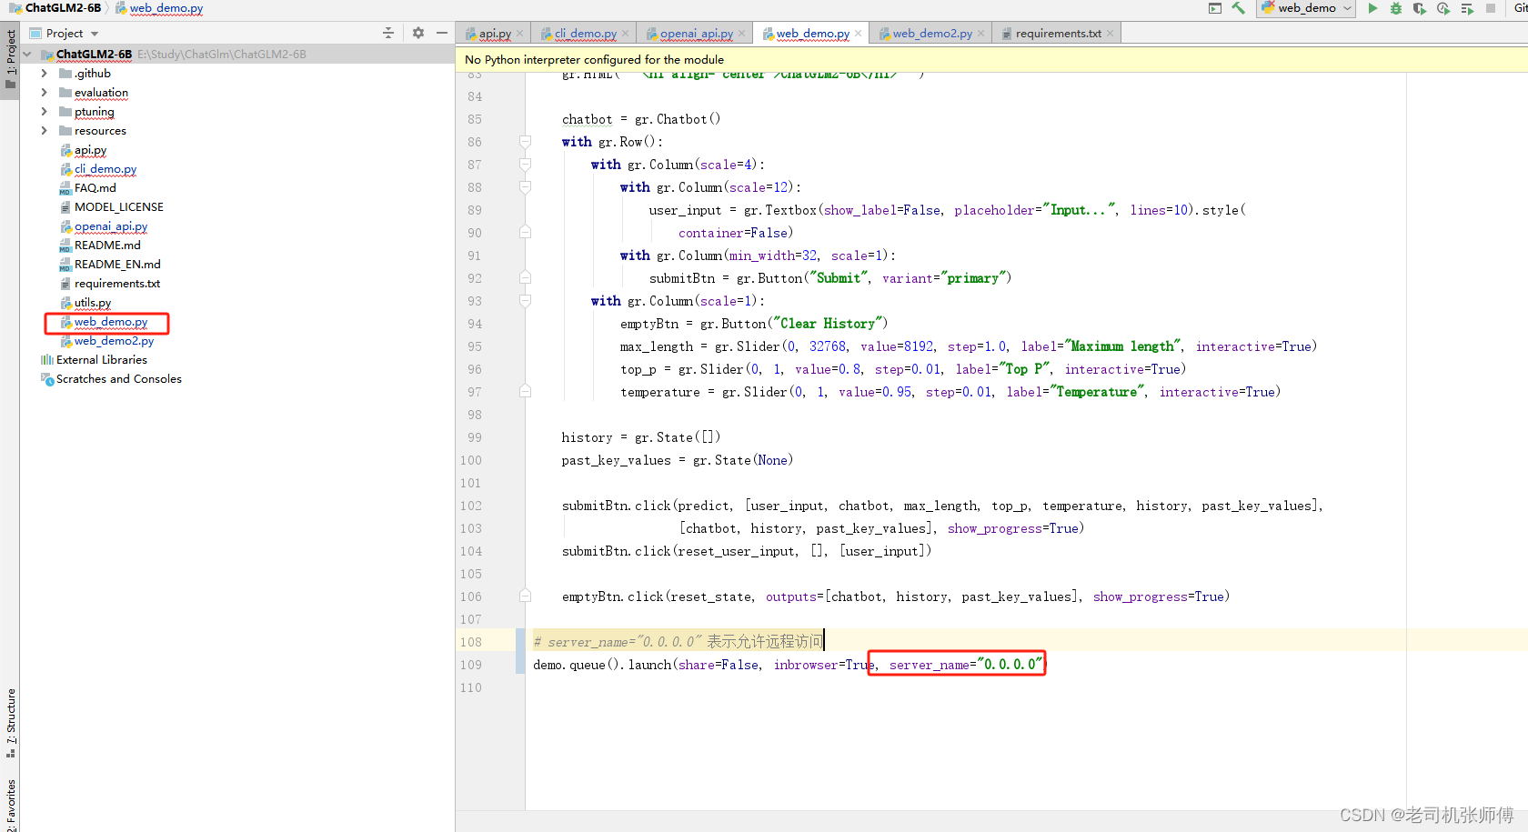The image size is (1528, 832).
Task: Expand the ptuning folder arrow
Action: coord(44,112)
